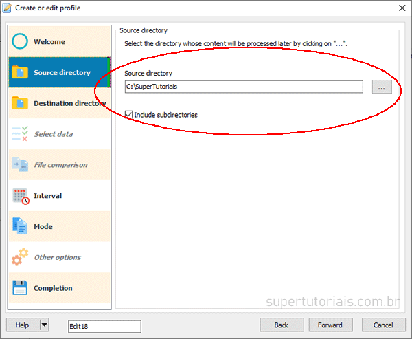Toggle Include subdirectories checkbox
This screenshot has height=339, width=412.
click(x=129, y=115)
